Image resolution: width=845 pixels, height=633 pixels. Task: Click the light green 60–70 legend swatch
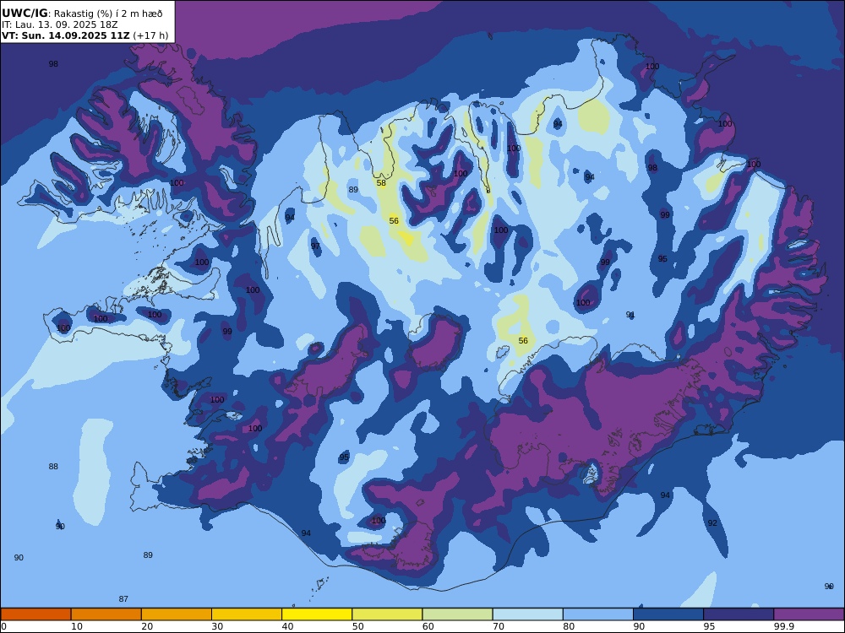[457, 614]
